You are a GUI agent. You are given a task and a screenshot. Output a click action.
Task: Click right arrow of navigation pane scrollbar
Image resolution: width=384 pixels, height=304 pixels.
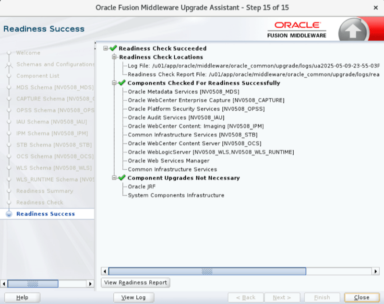tap(90, 284)
